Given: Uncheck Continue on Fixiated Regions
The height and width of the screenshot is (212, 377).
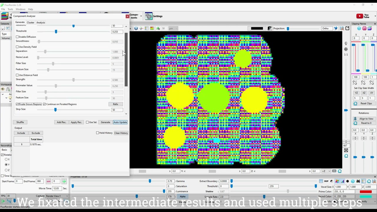Looking at the screenshot, I should coord(44,104).
